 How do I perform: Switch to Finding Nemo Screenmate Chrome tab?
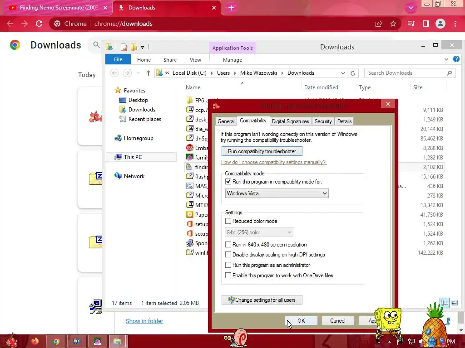56,8
